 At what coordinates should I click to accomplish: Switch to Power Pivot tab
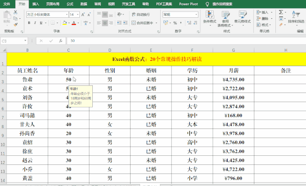[x=188, y=4]
